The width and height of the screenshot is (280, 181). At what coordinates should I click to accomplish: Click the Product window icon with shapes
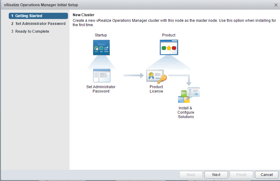pyautogui.click(x=169, y=47)
